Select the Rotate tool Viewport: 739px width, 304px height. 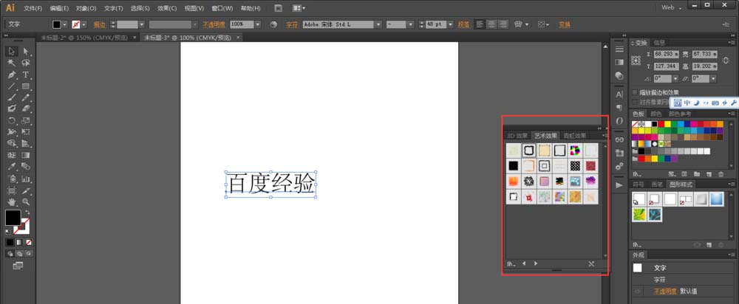(13, 120)
